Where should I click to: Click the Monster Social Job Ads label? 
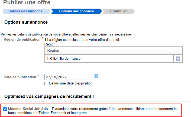[x=28, y=109]
